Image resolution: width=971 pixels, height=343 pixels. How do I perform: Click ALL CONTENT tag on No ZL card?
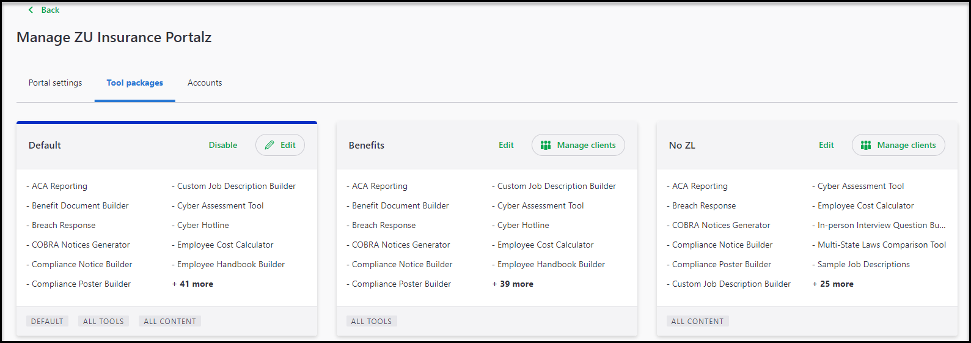click(x=697, y=321)
